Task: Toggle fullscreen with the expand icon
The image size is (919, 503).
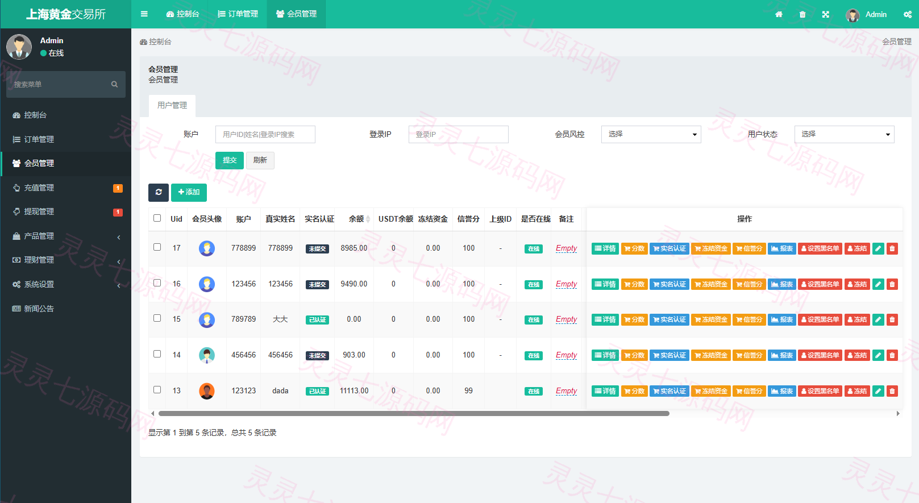Action: click(826, 14)
